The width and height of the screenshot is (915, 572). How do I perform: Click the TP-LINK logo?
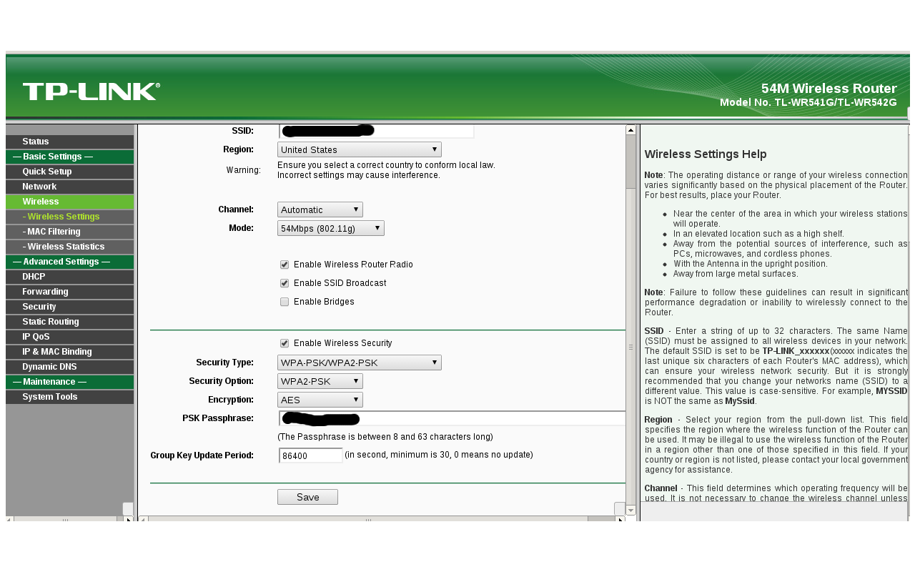point(91,92)
